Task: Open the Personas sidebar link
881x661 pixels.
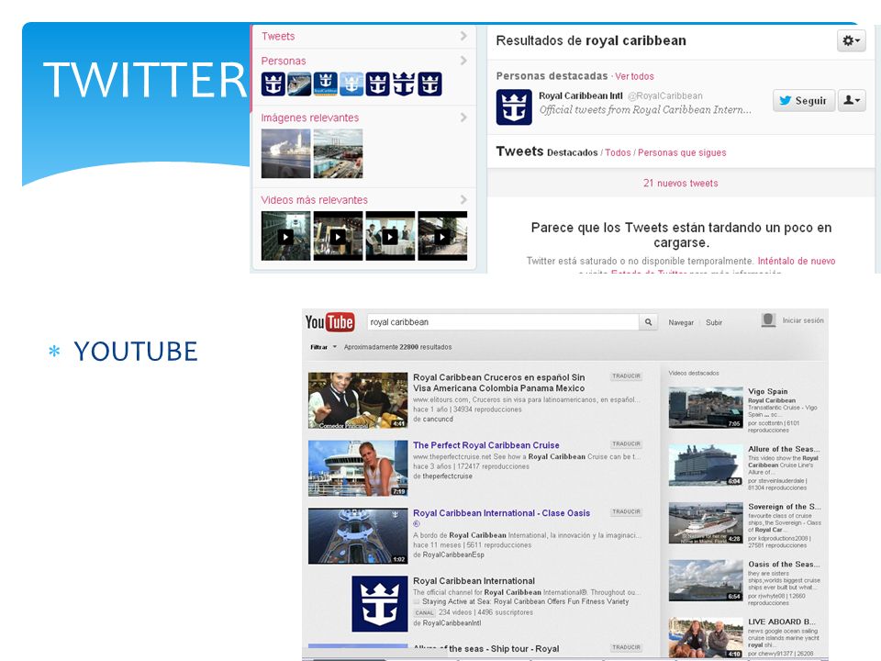Action: click(284, 61)
